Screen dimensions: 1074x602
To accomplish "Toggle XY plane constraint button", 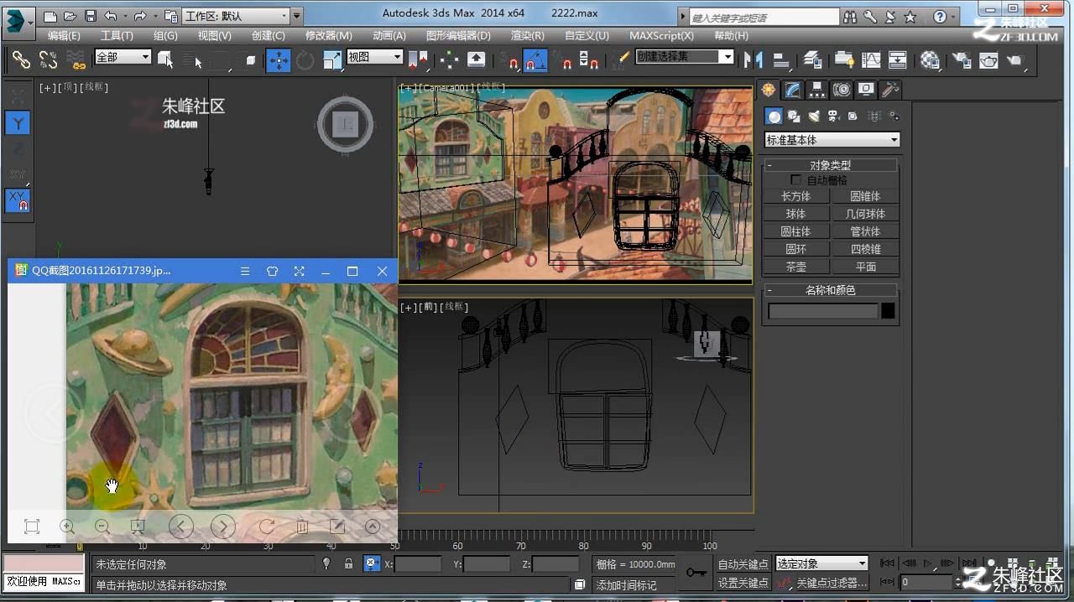I will 18,201.
